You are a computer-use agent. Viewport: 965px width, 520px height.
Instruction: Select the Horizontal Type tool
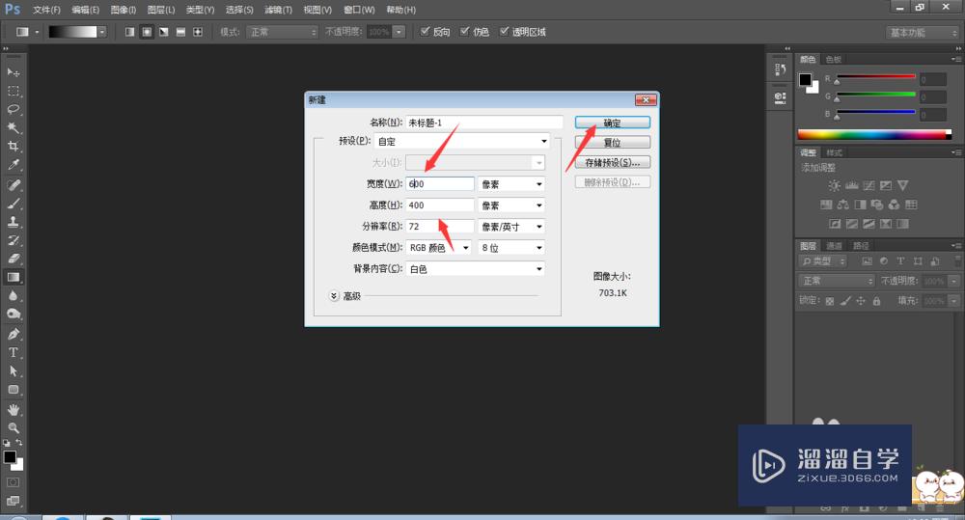click(13, 352)
